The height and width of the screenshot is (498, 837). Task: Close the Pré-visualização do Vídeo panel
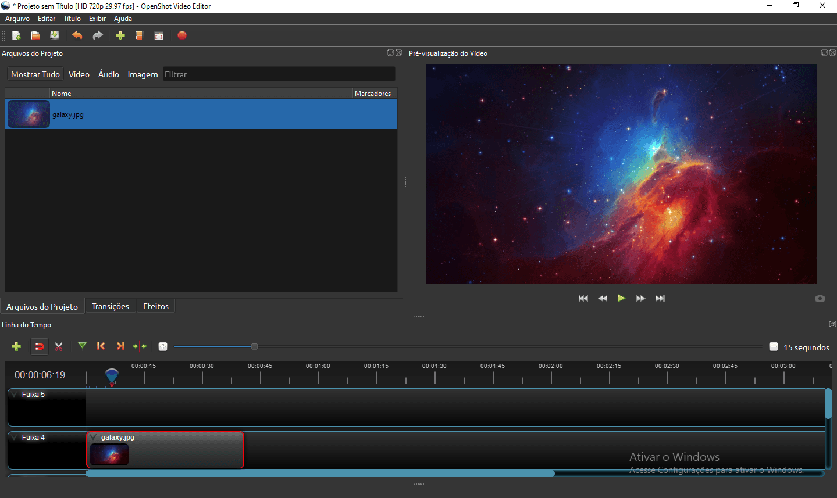(x=833, y=53)
